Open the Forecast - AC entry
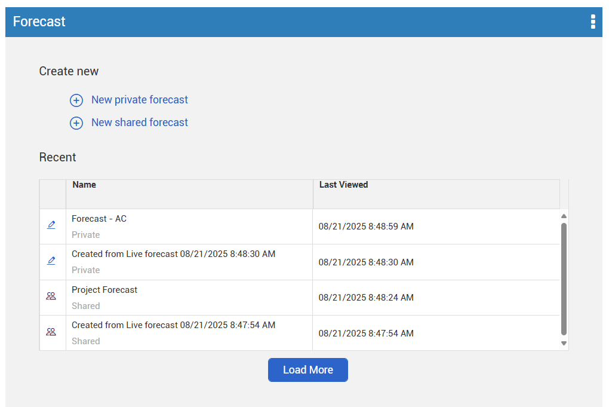 (x=99, y=219)
